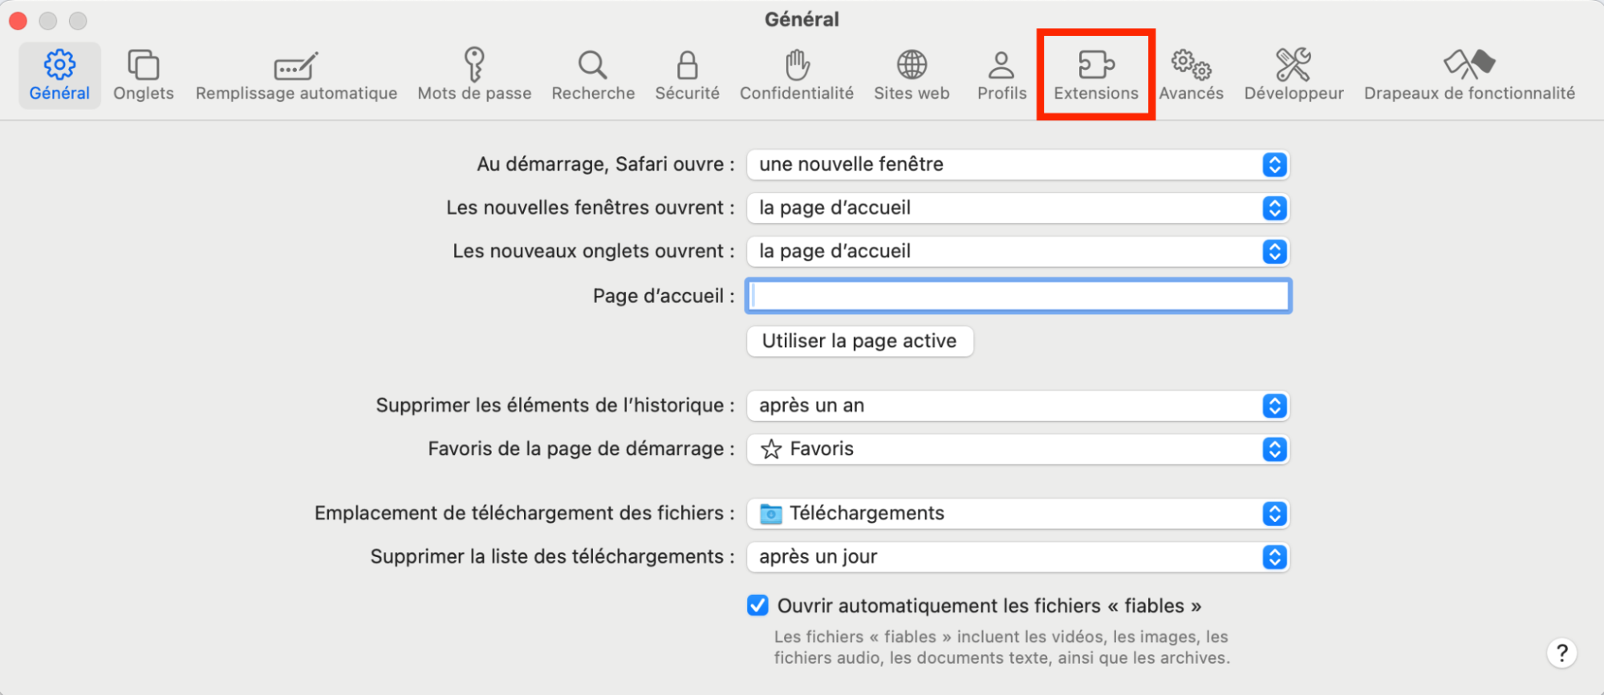This screenshot has width=1604, height=695.
Task: Focus the Page d'accueil text field
Action: coord(1018,296)
